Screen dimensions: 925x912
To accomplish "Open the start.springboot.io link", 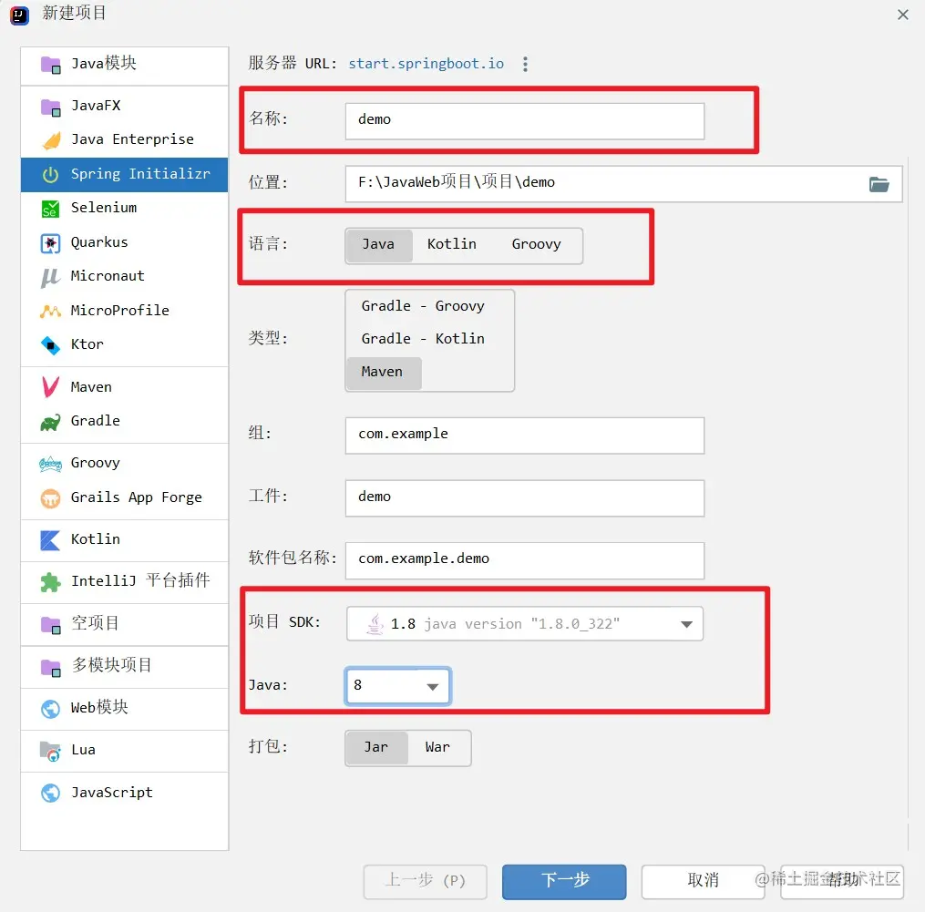I will point(426,64).
